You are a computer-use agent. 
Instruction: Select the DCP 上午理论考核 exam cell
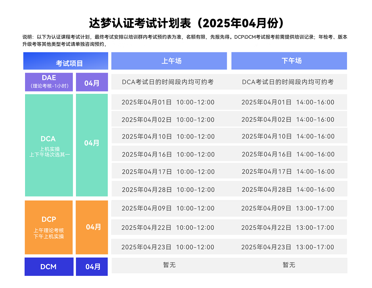(x=49, y=227)
